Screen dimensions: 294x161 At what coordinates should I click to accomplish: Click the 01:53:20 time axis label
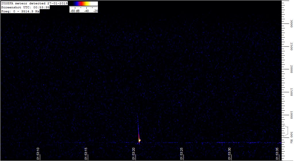[x=134, y=154]
